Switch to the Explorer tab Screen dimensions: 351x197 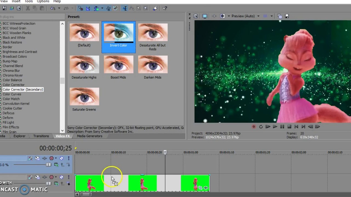(19, 136)
